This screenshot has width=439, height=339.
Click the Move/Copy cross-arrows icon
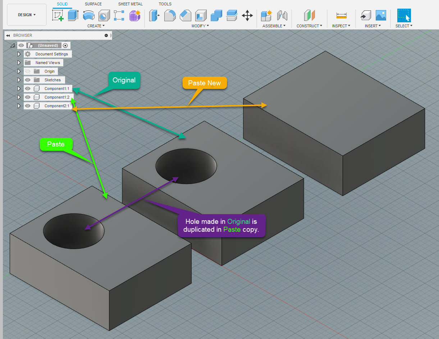tap(247, 15)
